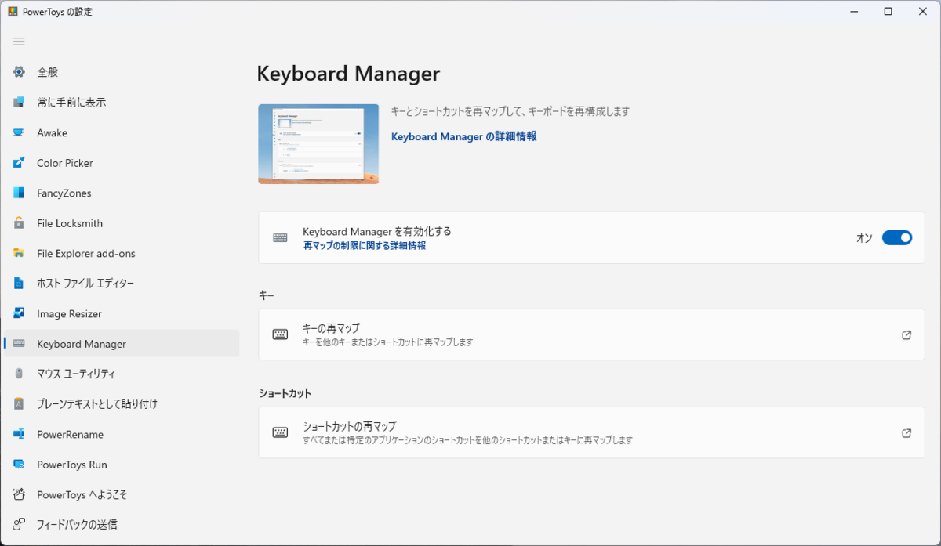Click the Keyboard Manager page heading
Viewport: 941px width, 546px height.
tap(348, 74)
